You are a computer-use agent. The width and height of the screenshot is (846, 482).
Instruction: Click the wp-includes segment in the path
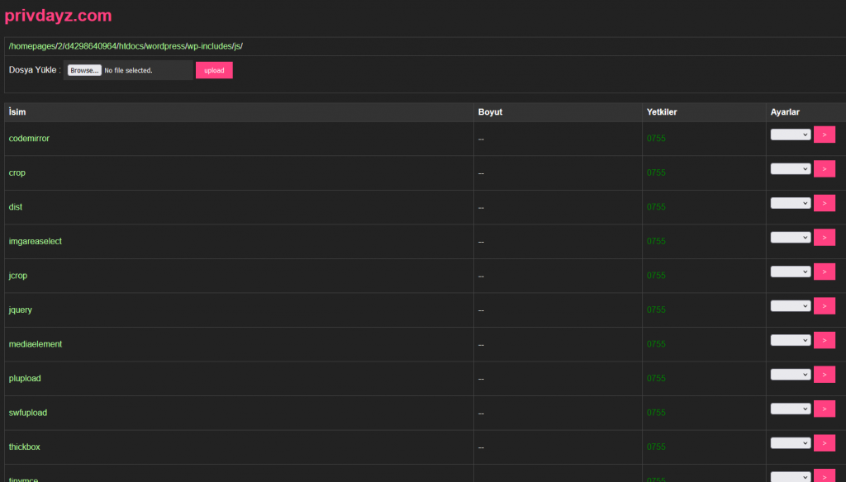pos(207,46)
